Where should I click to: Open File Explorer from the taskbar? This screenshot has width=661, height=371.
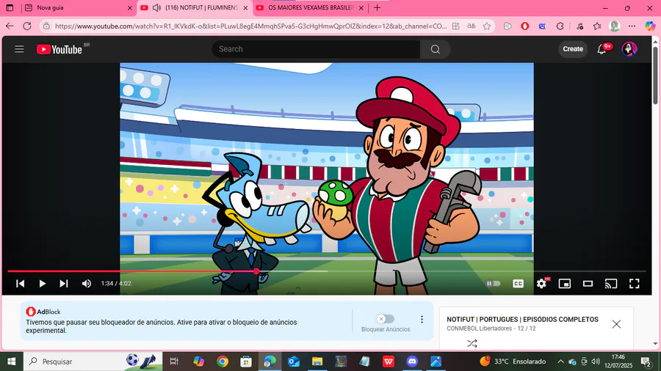(x=317, y=361)
